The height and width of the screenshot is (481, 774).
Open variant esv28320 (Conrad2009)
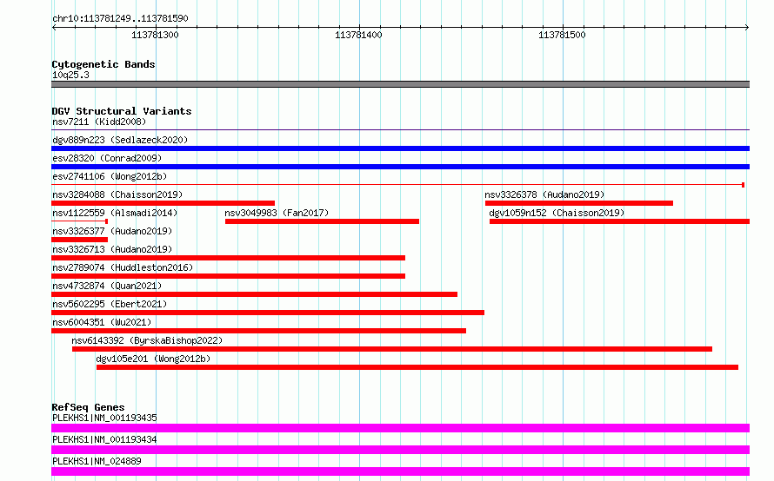pyautogui.click(x=107, y=158)
